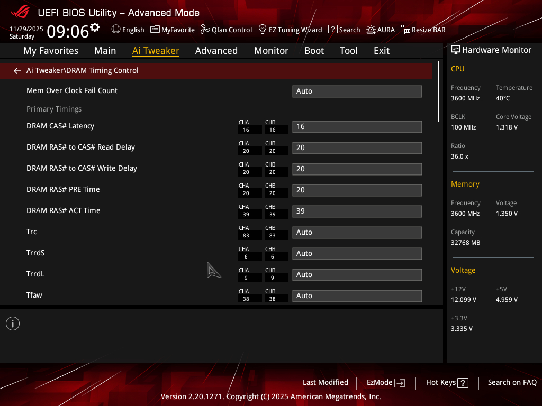Click the EzMode button
Screen dimensions: 542x406
(386, 382)
